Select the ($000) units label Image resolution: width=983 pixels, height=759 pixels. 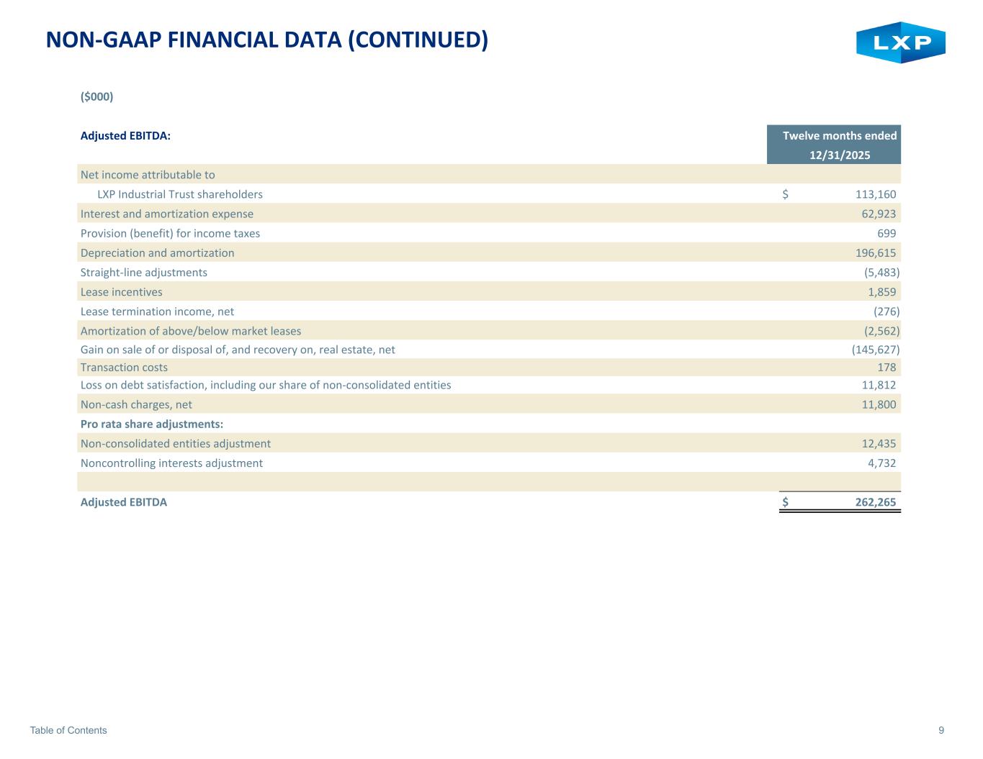click(x=96, y=96)
